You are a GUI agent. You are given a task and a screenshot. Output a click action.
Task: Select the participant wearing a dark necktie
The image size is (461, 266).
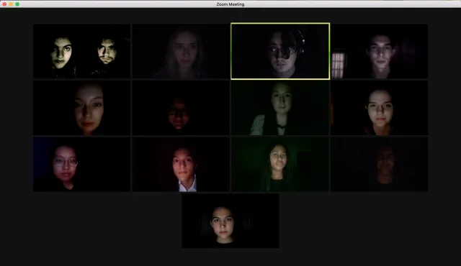(280, 108)
